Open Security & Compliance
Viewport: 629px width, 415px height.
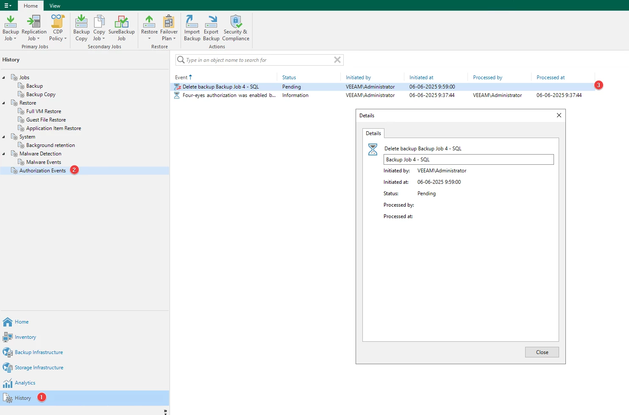point(236,22)
